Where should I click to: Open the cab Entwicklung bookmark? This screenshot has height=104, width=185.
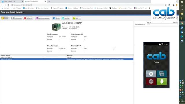click(x=29, y=8)
